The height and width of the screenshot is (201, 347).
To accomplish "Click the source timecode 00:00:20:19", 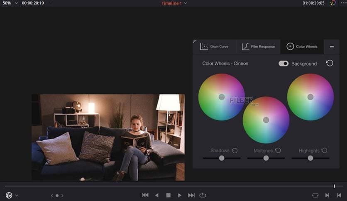I will tap(33, 3).
